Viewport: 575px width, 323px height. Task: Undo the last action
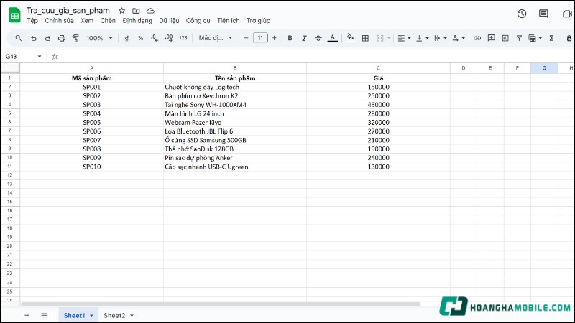click(x=33, y=38)
